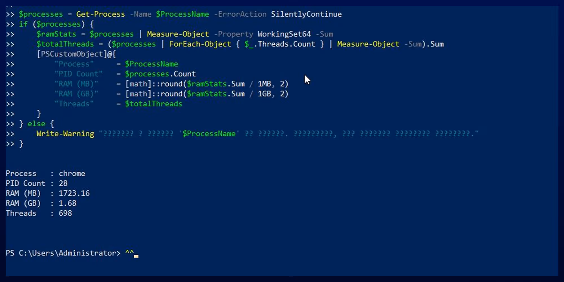Click the Write-Warning command text

point(65,134)
